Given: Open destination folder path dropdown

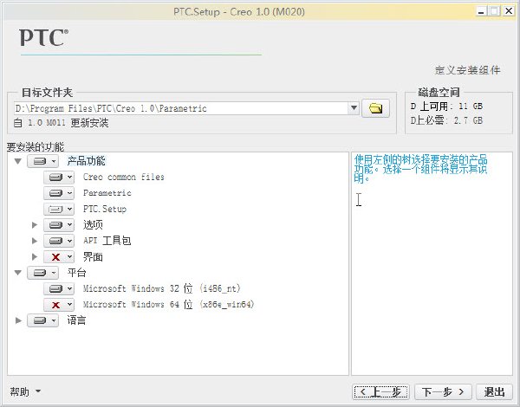Looking at the screenshot, I should point(354,107).
